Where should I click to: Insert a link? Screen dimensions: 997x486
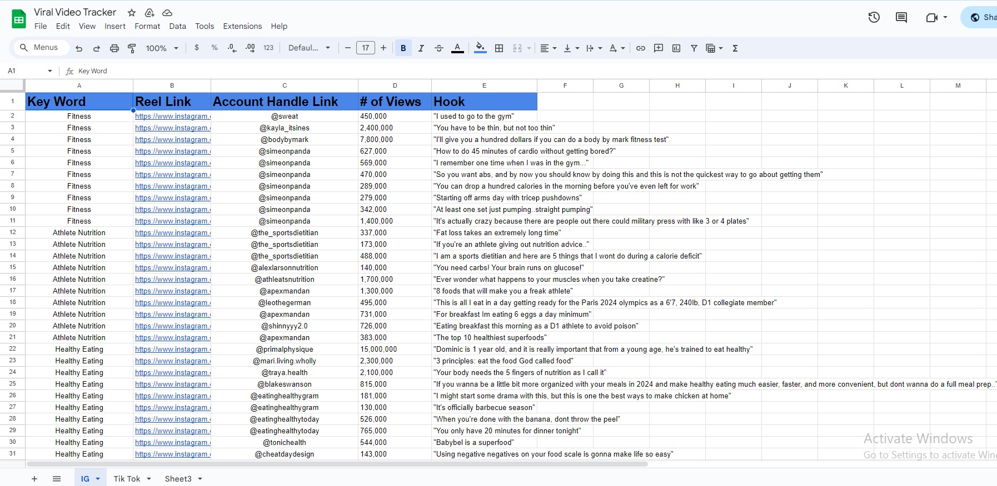tap(641, 48)
